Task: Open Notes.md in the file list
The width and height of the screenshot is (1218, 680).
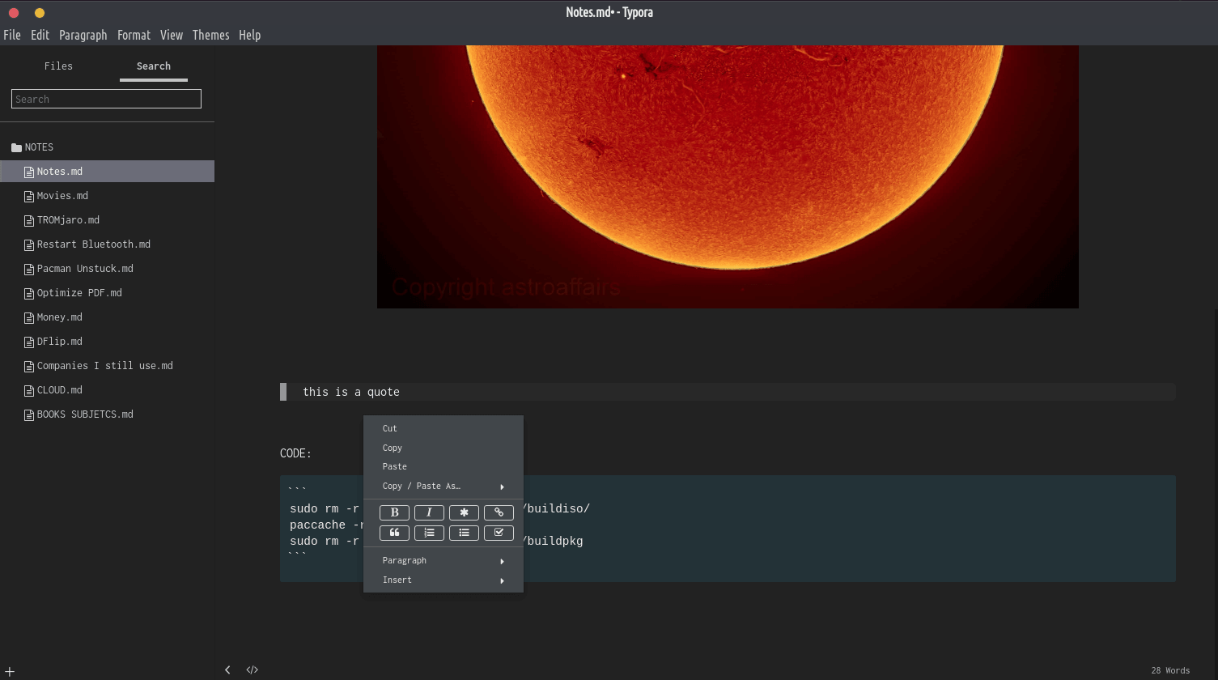Action: [107, 172]
